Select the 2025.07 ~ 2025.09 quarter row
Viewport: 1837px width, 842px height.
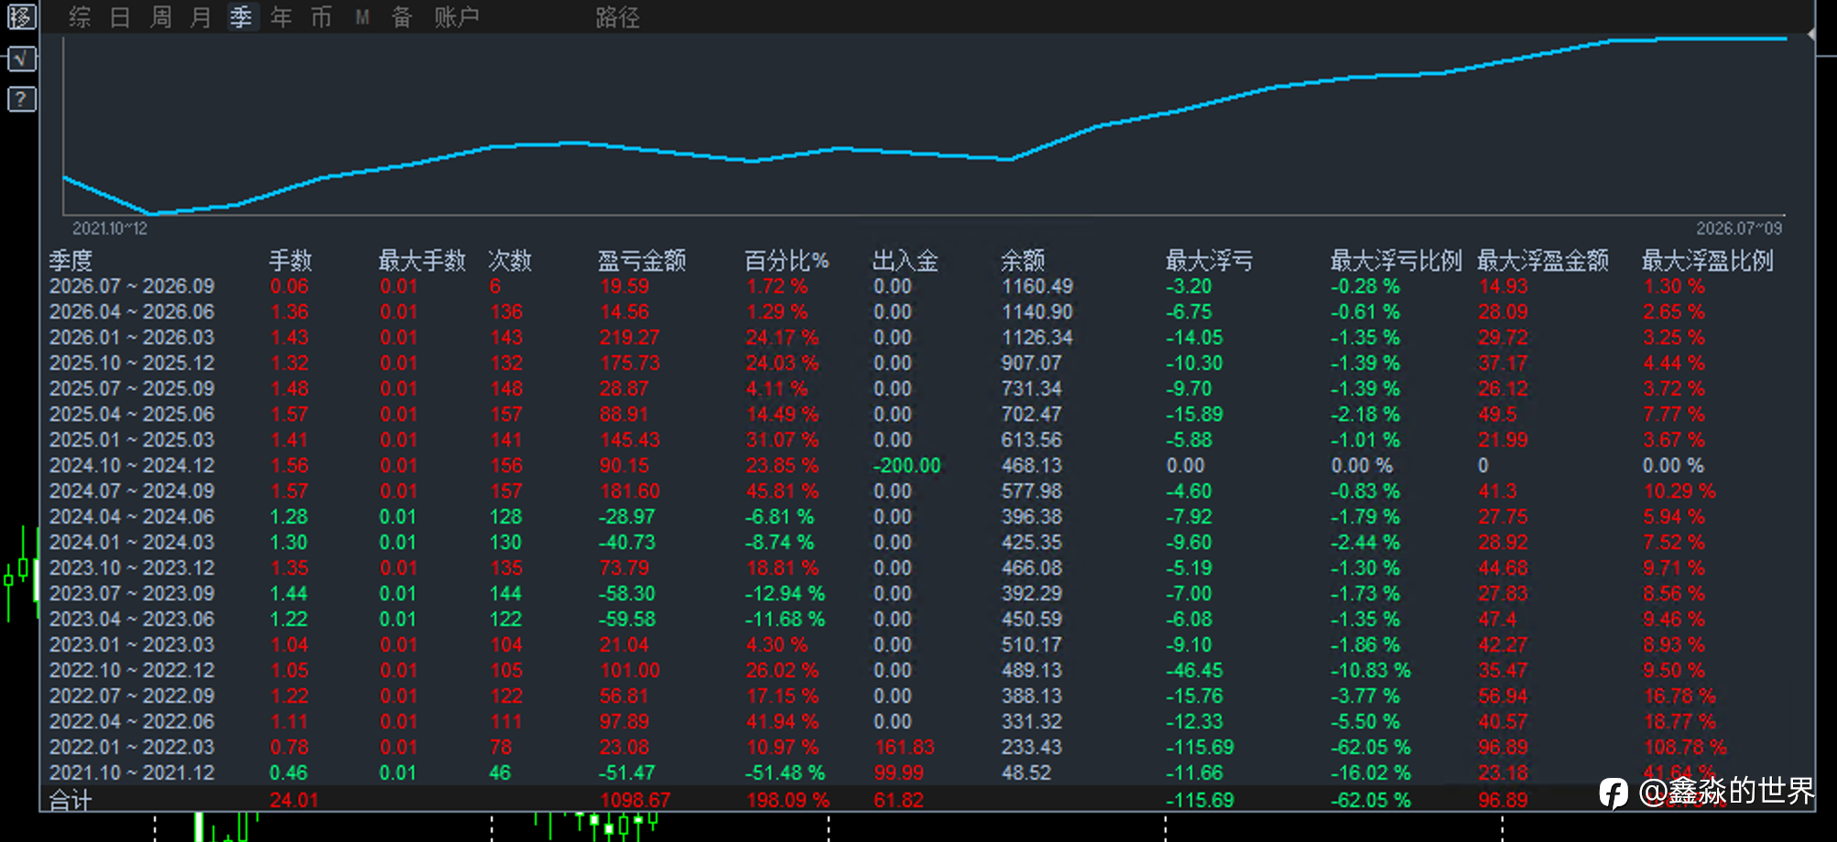927,389
